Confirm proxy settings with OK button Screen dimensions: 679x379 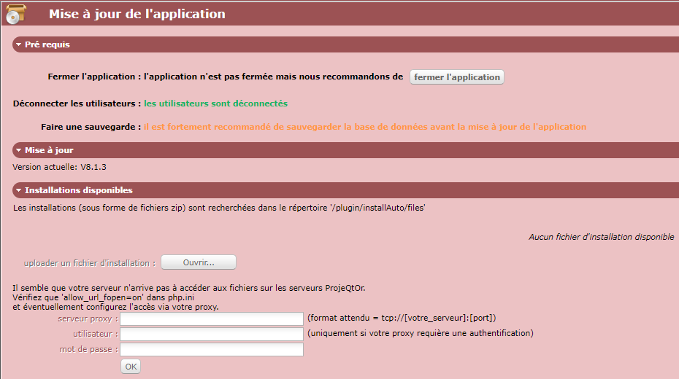[131, 367]
